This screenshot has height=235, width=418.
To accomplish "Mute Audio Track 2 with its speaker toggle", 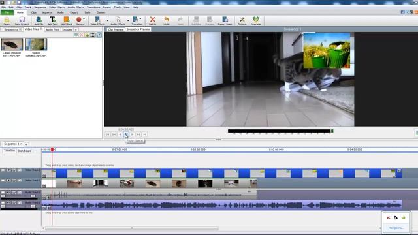I will pyautogui.click(x=8, y=202).
